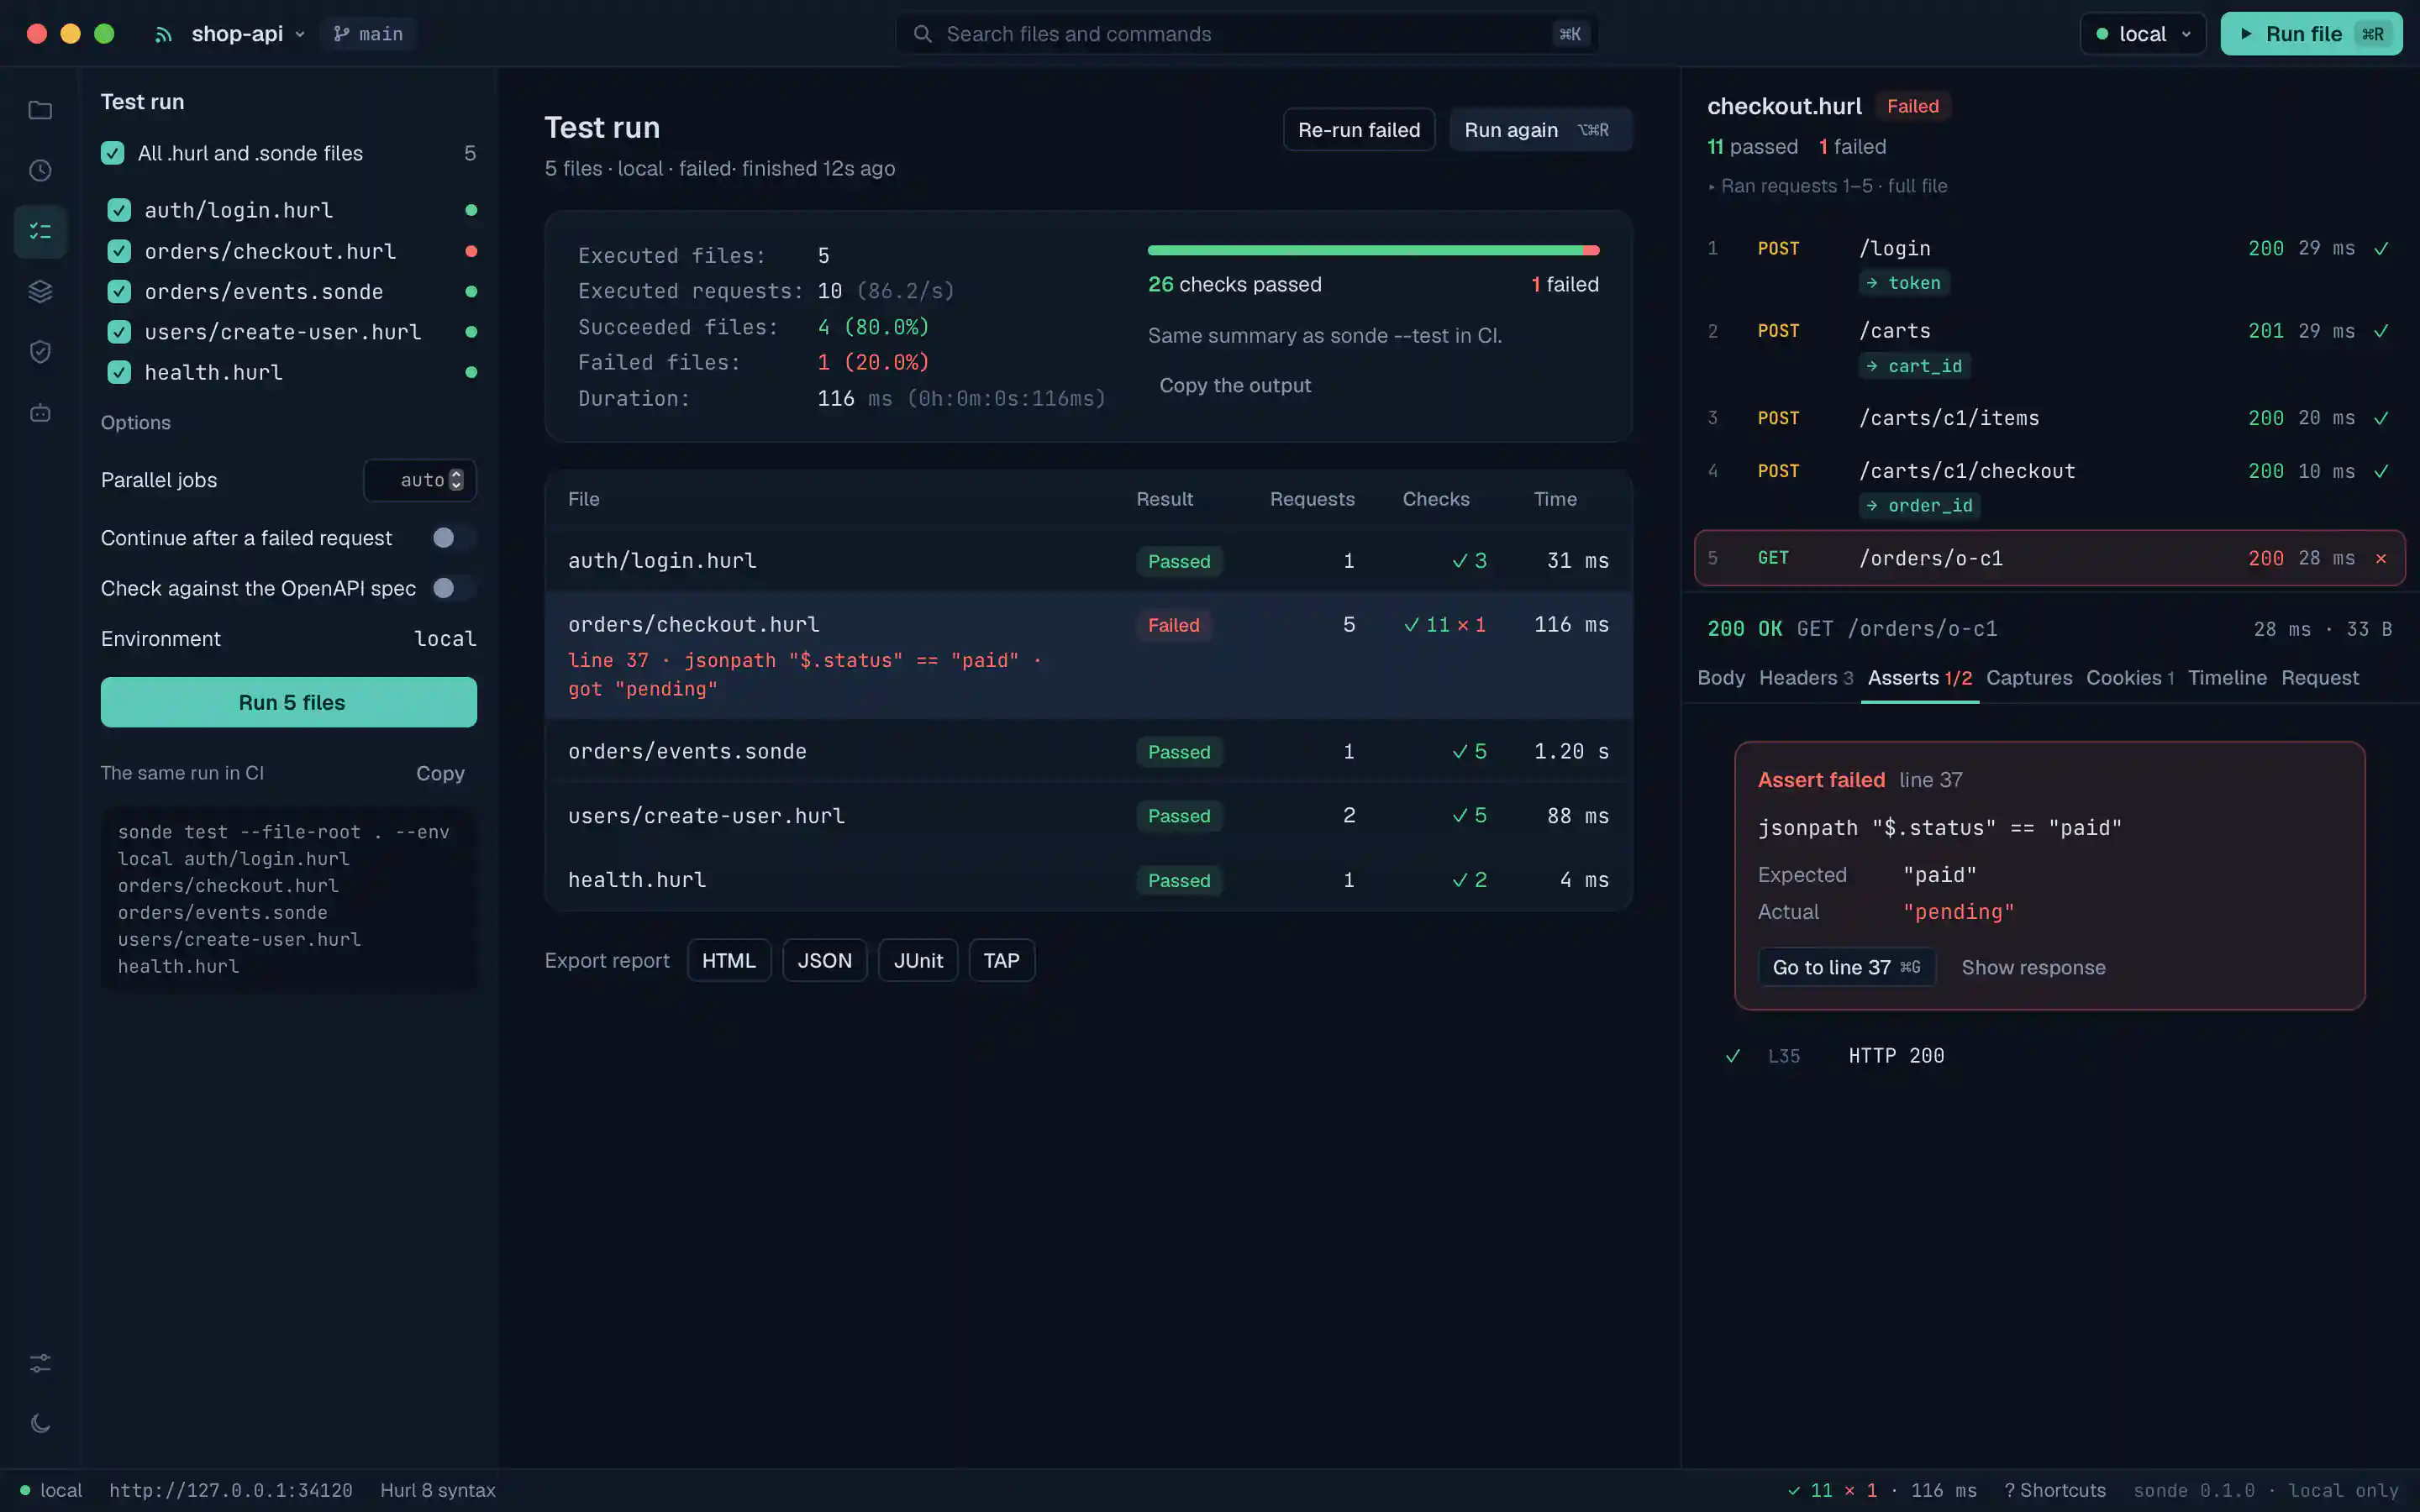Open the local environment dropdown in the top bar
Screen dimensions: 2420x1512
coord(2142,34)
